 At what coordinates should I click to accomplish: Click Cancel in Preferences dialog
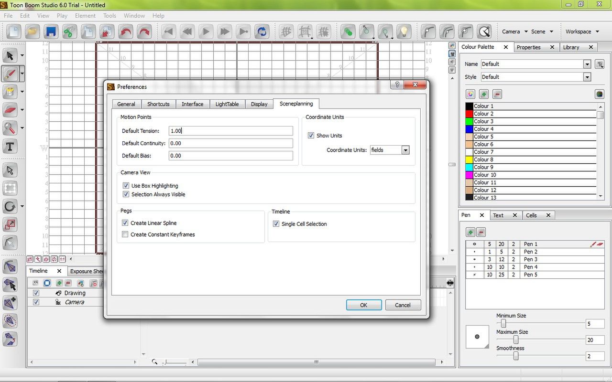click(x=403, y=305)
